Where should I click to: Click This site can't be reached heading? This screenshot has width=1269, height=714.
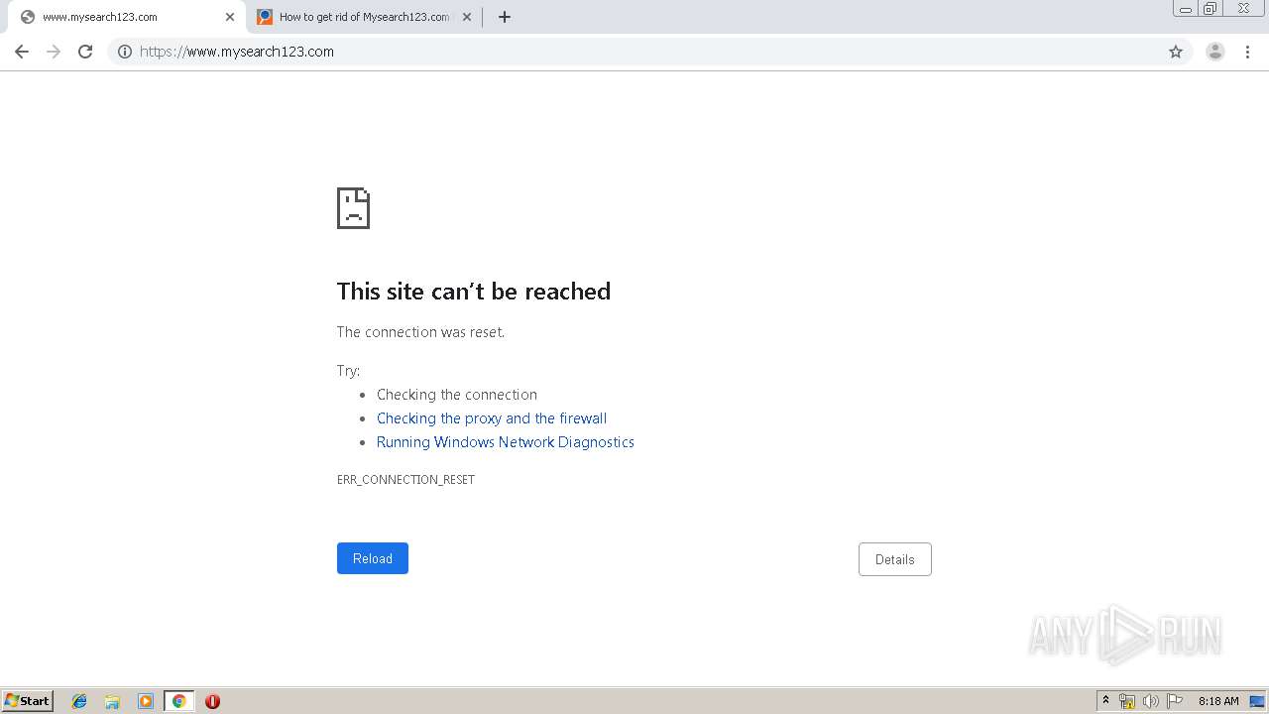point(474,292)
